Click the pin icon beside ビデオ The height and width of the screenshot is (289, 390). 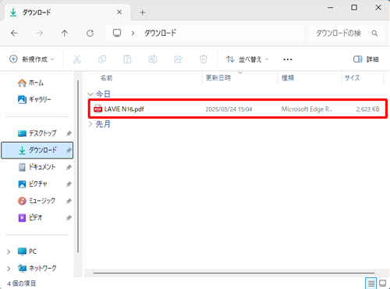click(x=69, y=218)
